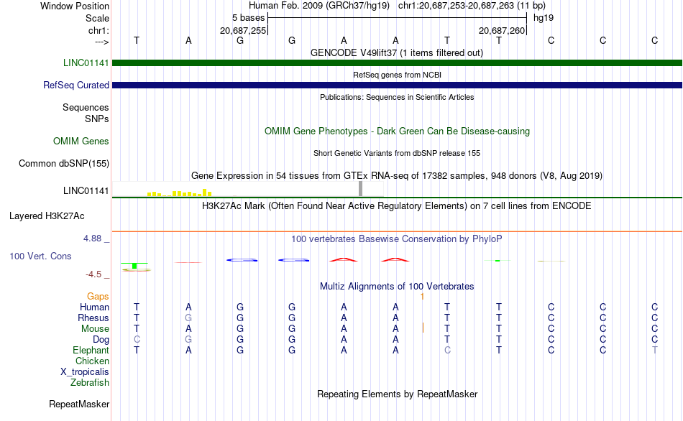Click the Human Feb. 2009 (GRCh37/hg19) heading

(318, 6)
